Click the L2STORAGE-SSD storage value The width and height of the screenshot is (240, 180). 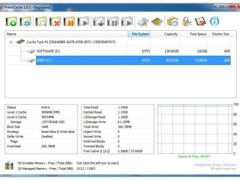53,122
